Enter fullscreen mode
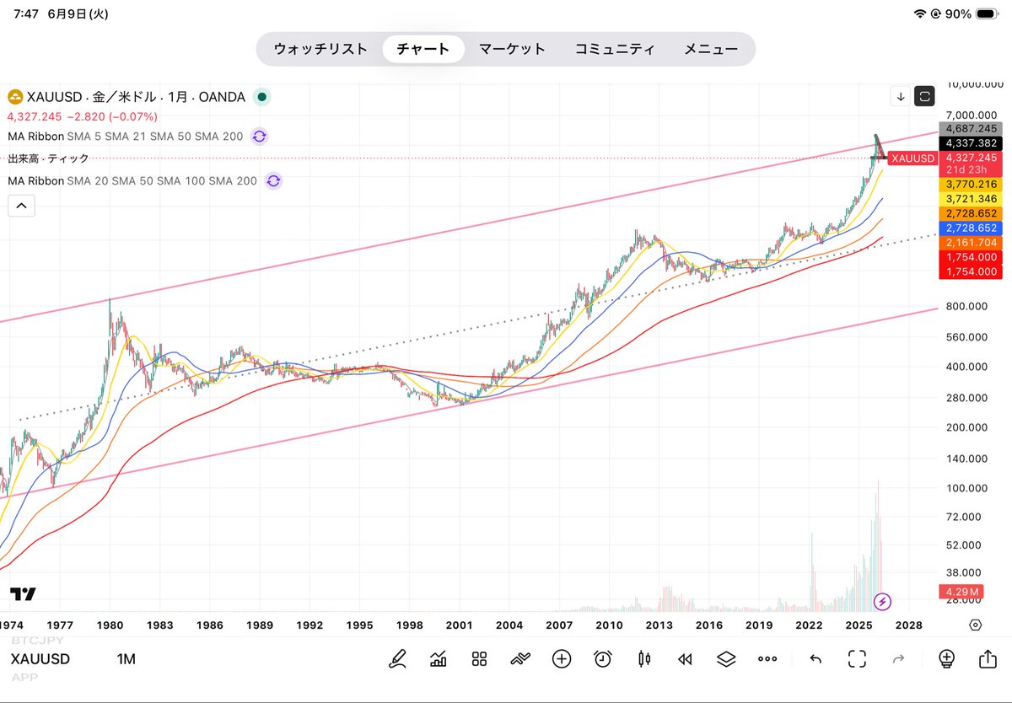Screen dimensions: 1012x703 (x=857, y=659)
